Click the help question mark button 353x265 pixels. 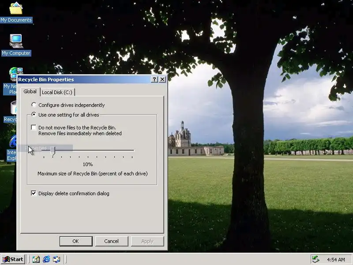(x=154, y=79)
